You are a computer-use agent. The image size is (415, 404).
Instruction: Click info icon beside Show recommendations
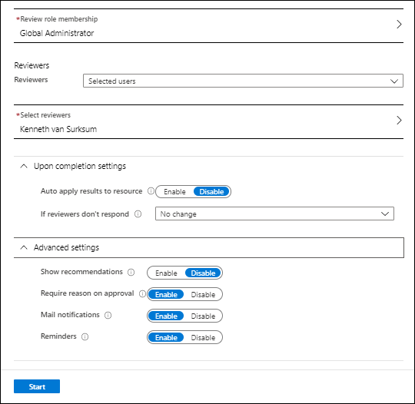coord(131,272)
